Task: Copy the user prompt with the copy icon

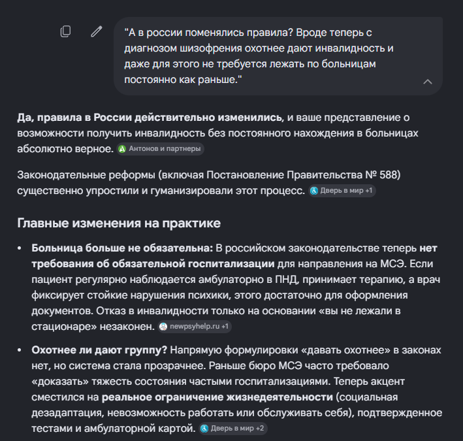Action: pyautogui.click(x=65, y=31)
